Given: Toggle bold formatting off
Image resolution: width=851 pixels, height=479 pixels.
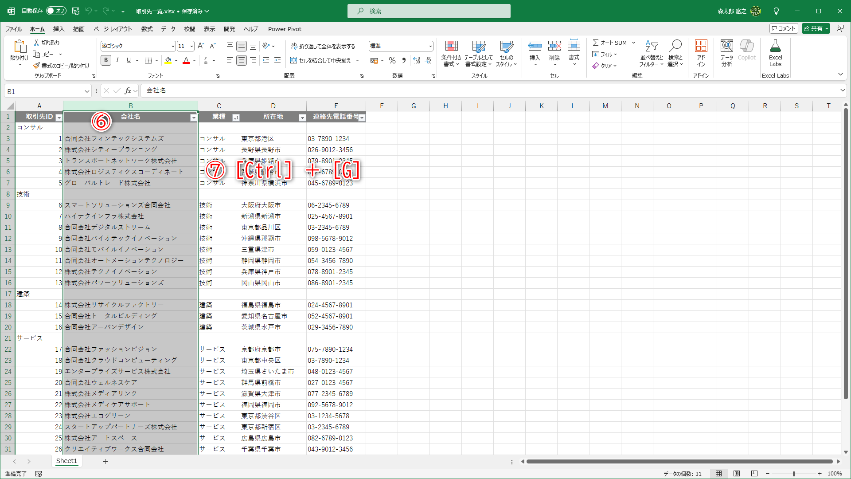Looking at the screenshot, I should (x=105, y=60).
